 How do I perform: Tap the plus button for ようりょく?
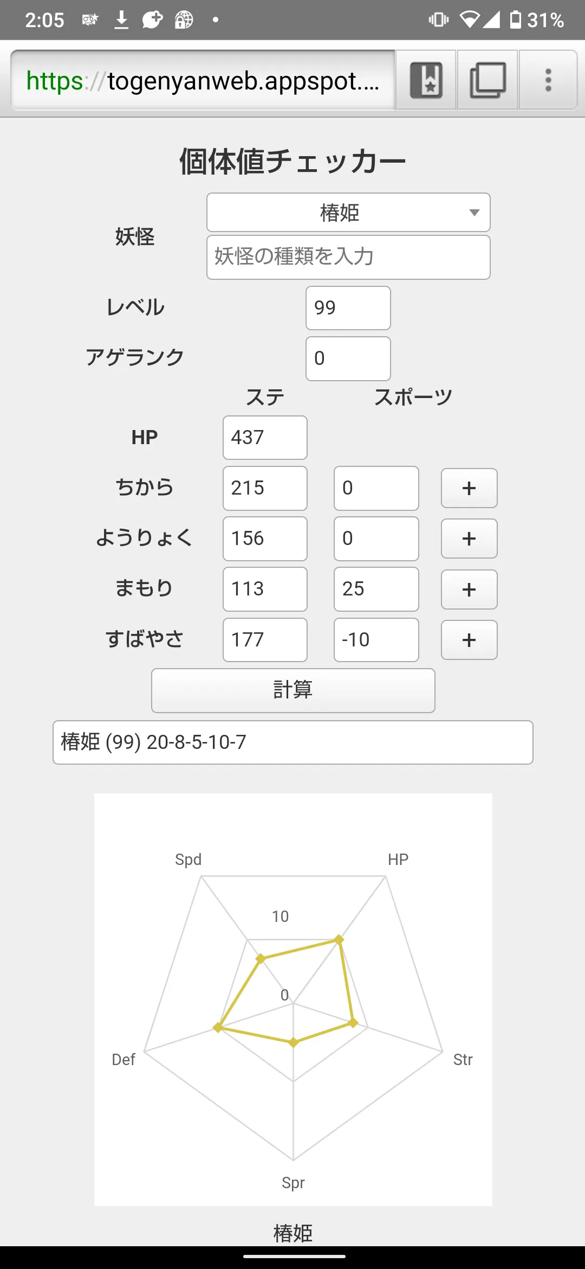coord(469,539)
